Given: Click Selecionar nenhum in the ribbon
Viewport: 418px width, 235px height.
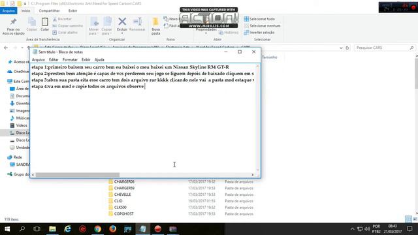Looking at the screenshot, I should coord(262,25).
